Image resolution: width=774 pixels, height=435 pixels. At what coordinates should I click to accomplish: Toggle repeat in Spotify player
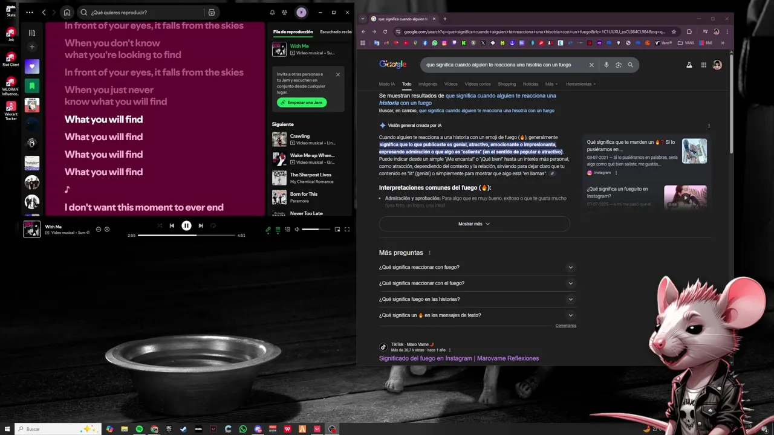pos(213,225)
